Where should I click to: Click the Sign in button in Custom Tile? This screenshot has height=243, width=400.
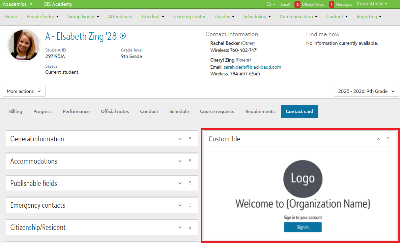(x=303, y=227)
